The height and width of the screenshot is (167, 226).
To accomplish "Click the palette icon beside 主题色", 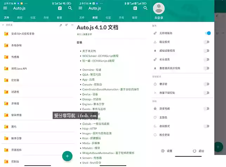I will pyautogui.click(x=155, y=117).
